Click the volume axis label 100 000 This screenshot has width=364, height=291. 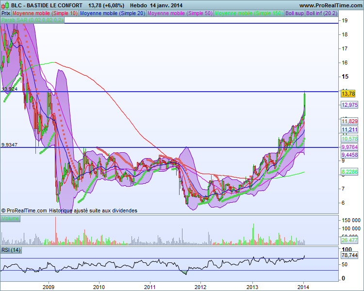tap(351, 228)
